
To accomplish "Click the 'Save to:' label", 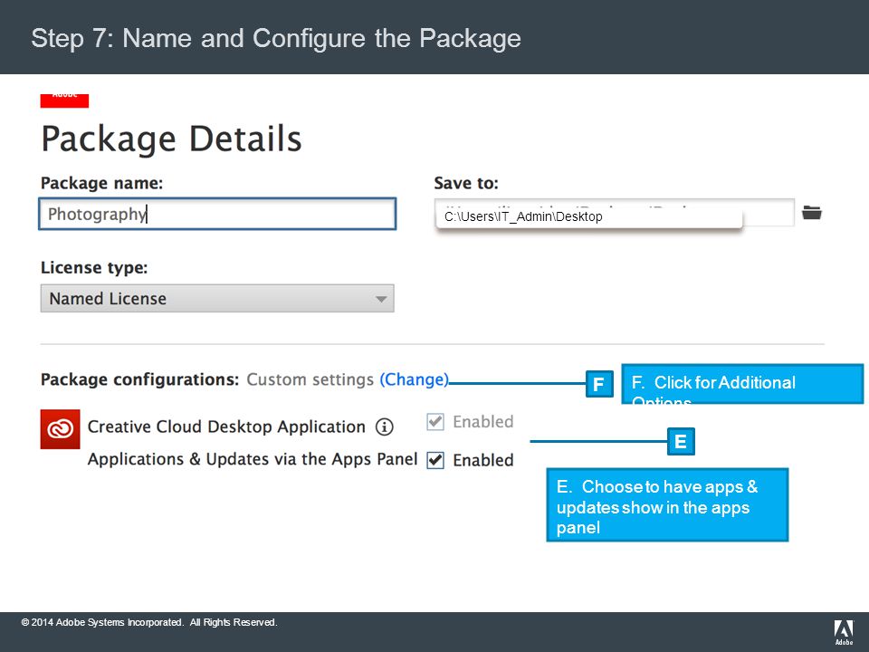I will (x=466, y=183).
